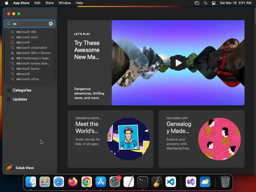This screenshot has width=256, height=192.
Task: Click the account avatar picture
Action: click(9, 168)
